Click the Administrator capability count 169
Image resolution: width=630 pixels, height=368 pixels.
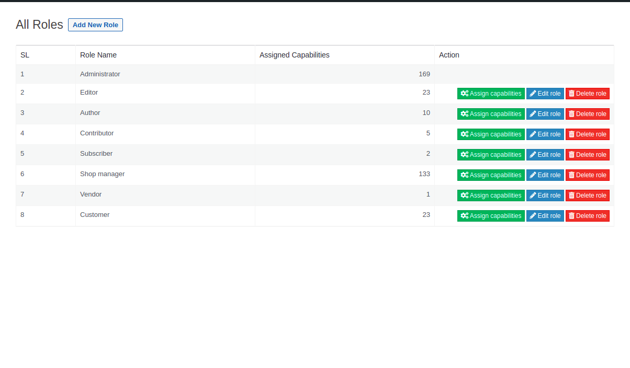click(424, 74)
